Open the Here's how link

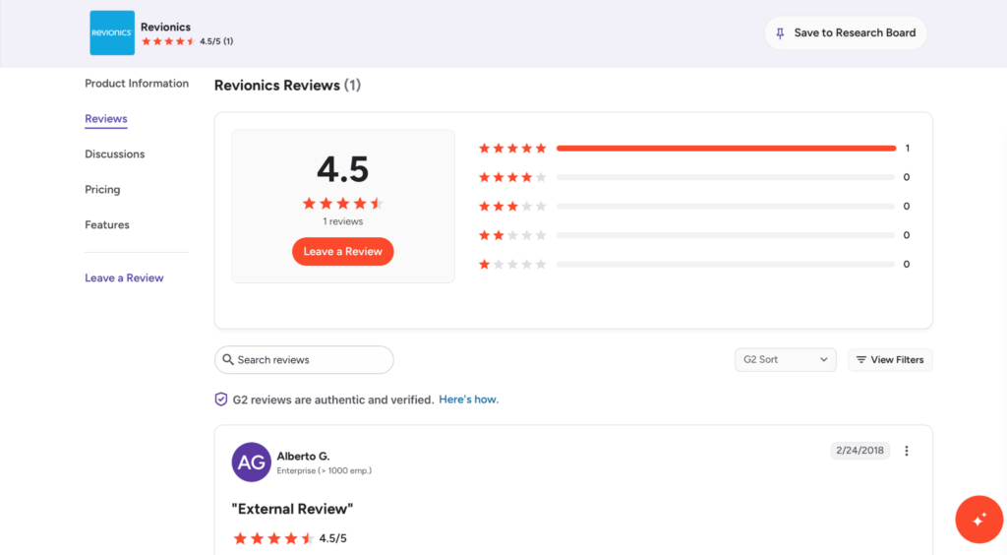pos(469,400)
